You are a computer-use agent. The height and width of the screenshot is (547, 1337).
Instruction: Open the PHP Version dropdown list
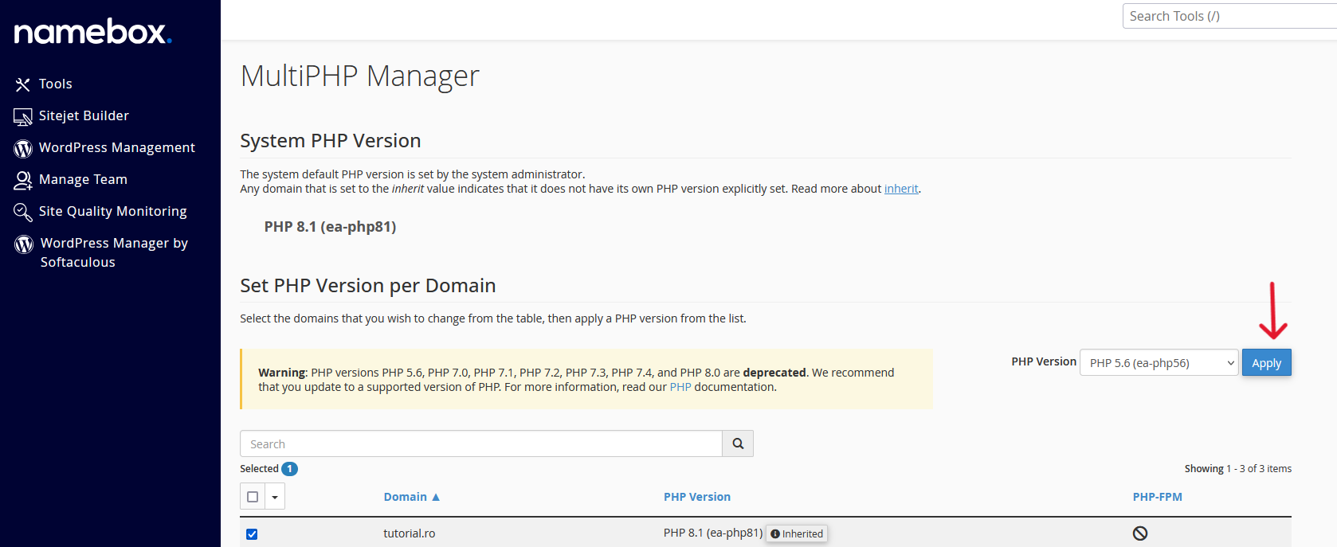pyautogui.click(x=1159, y=363)
